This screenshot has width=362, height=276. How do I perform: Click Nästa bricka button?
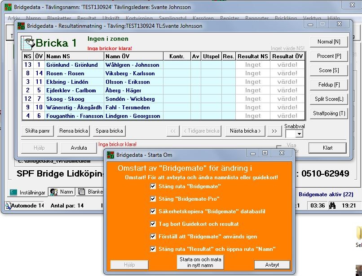245,131
